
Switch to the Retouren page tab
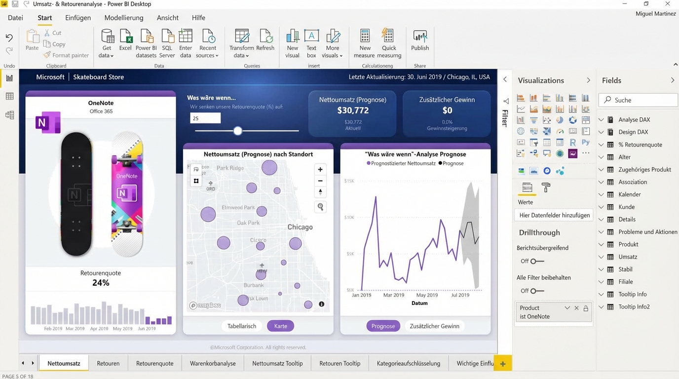coord(108,363)
